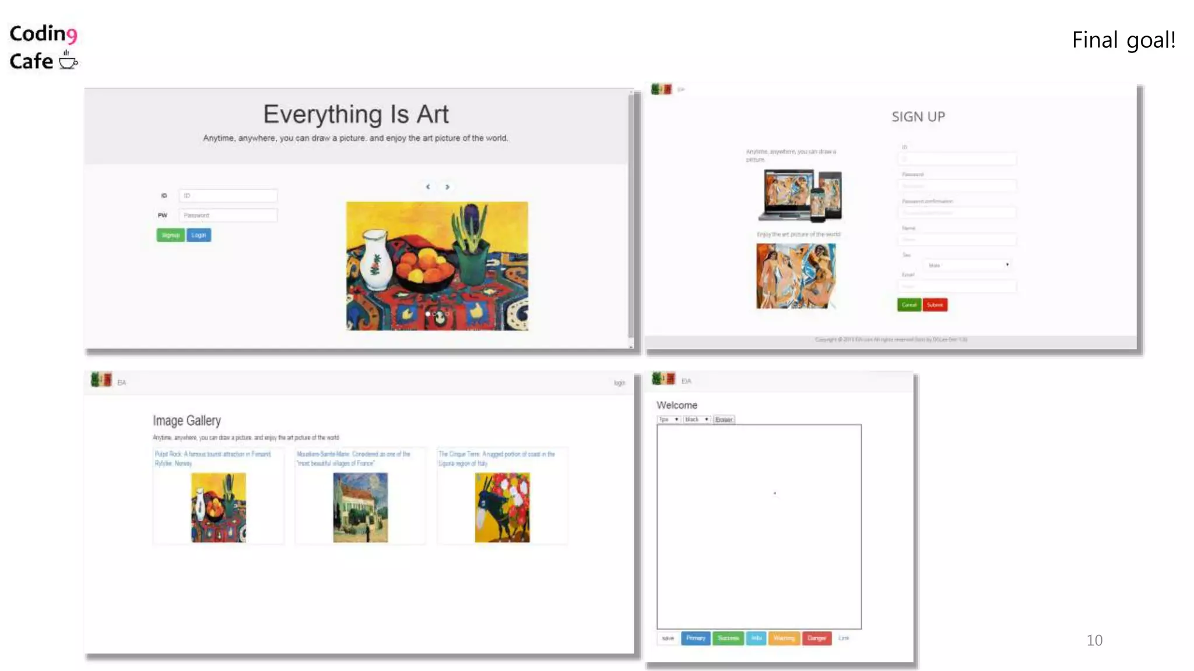Click the EIA logo above Image Gallery
This screenshot has height=671, width=1194.
pyautogui.click(x=101, y=380)
